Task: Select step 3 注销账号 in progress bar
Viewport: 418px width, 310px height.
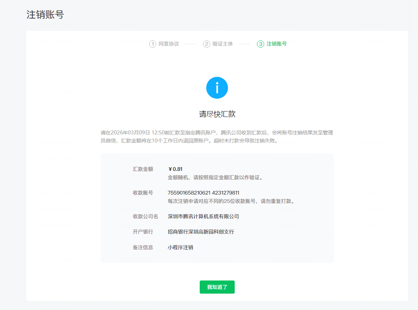Action: (x=271, y=44)
